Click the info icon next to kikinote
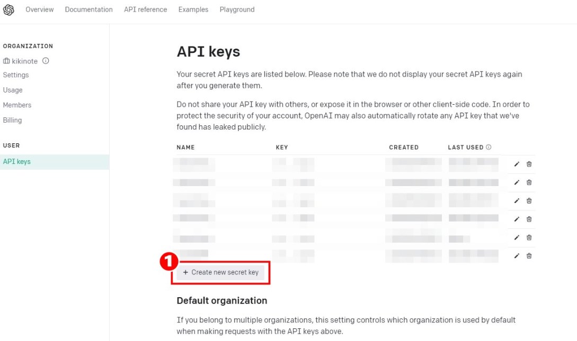 (x=46, y=61)
